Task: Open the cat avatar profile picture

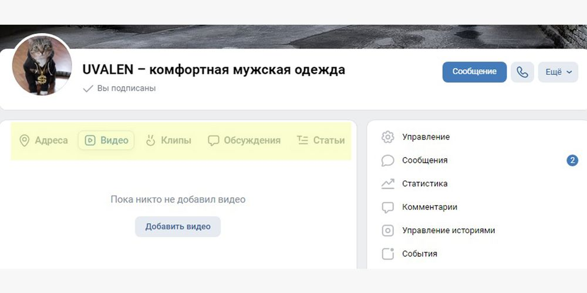Action: pyautogui.click(x=42, y=66)
